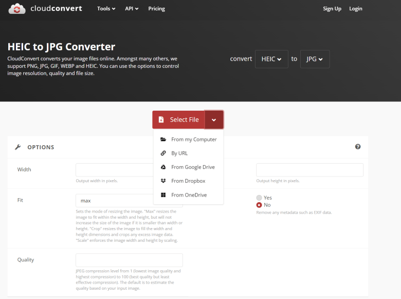Click into the Width input field
The width and height of the screenshot is (401, 299).
tap(115, 170)
